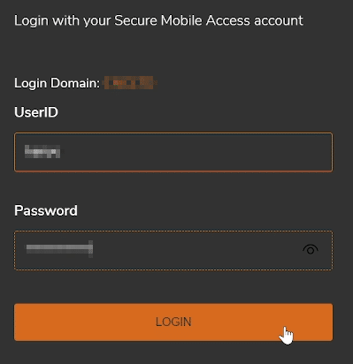The width and height of the screenshot is (353, 364).
Task: Click the eye icon beside the password
Action: coord(311,250)
